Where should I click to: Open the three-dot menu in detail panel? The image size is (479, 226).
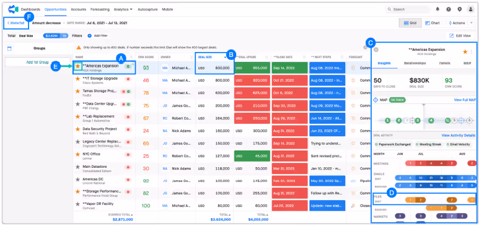point(472,51)
